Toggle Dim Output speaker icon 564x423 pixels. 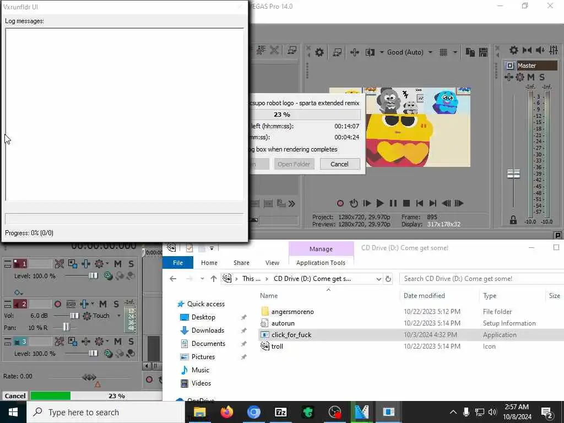540,50
